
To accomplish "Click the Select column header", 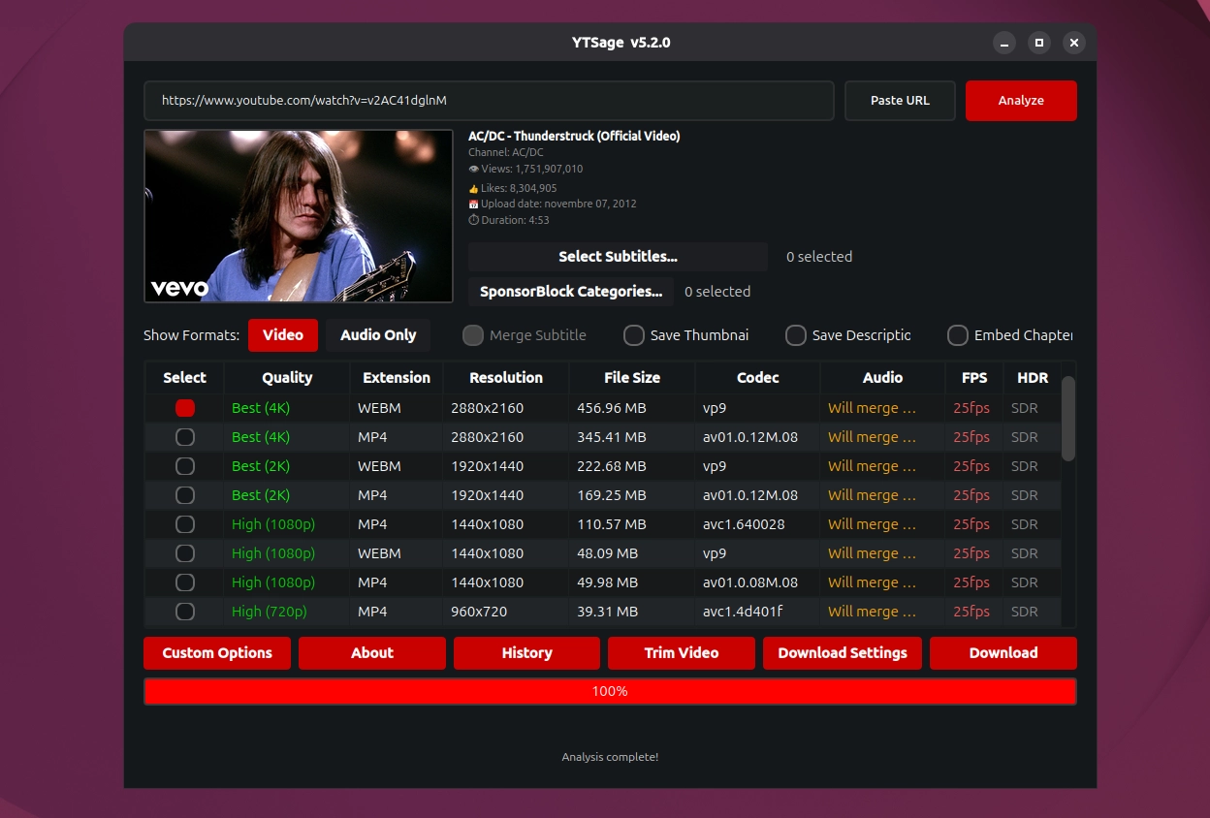I will pos(185,378).
